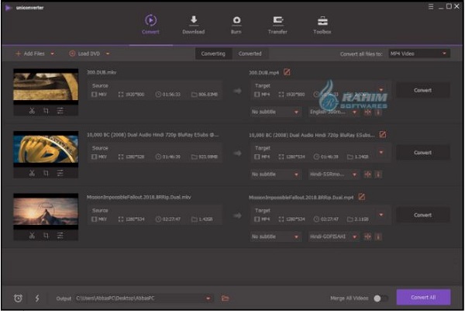The width and height of the screenshot is (465, 311).
Task: Expand the Load DVD dropdown arrow
Action: point(108,54)
